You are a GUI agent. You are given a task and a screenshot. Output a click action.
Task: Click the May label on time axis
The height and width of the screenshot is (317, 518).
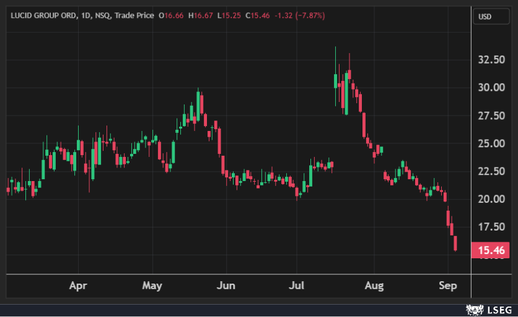pyautogui.click(x=152, y=286)
